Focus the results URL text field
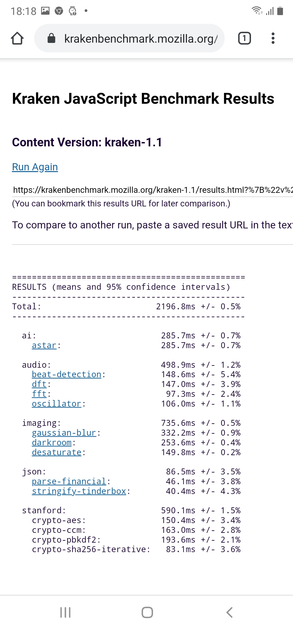The image size is (293, 629). coord(152,190)
